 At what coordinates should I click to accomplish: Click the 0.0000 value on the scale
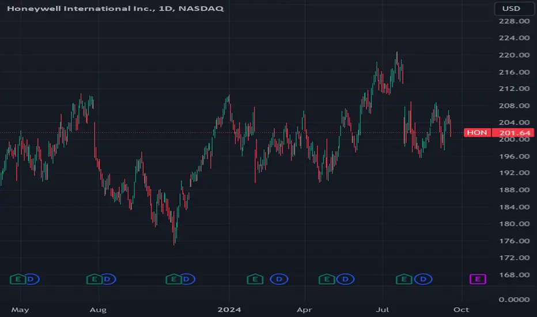[514, 300]
